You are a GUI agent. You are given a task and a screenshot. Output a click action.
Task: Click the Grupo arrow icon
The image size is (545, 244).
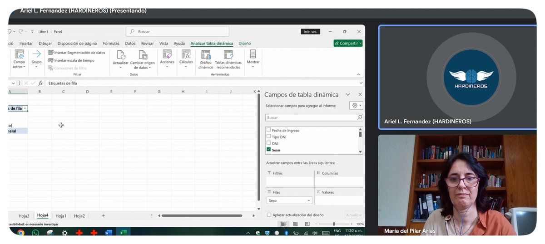click(x=36, y=54)
